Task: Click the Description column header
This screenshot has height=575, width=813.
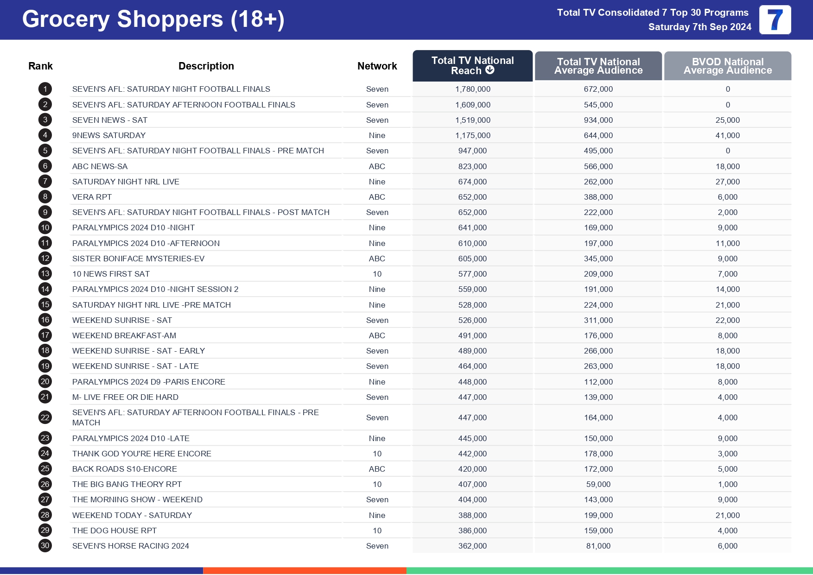Action: coord(206,66)
